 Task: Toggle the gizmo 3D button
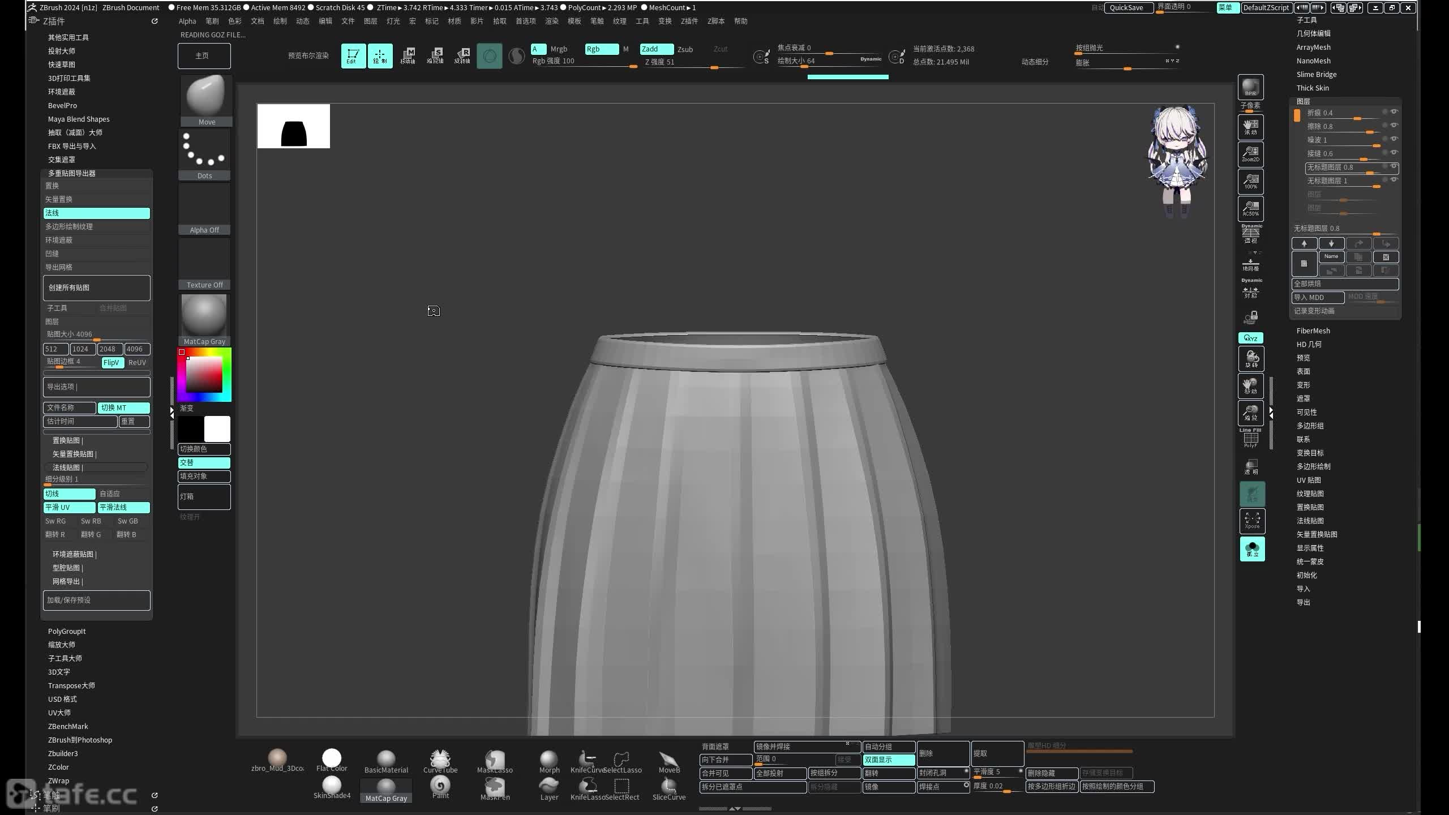(x=490, y=56)
